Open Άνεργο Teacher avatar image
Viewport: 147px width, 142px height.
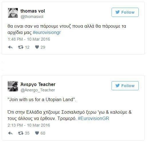(x=13, y=86)
